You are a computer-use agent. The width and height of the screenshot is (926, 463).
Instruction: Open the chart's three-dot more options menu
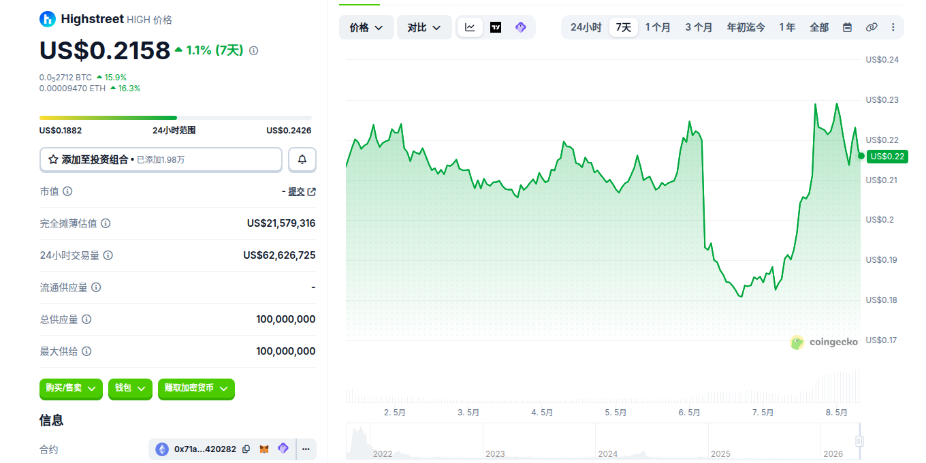click(893, 27)
